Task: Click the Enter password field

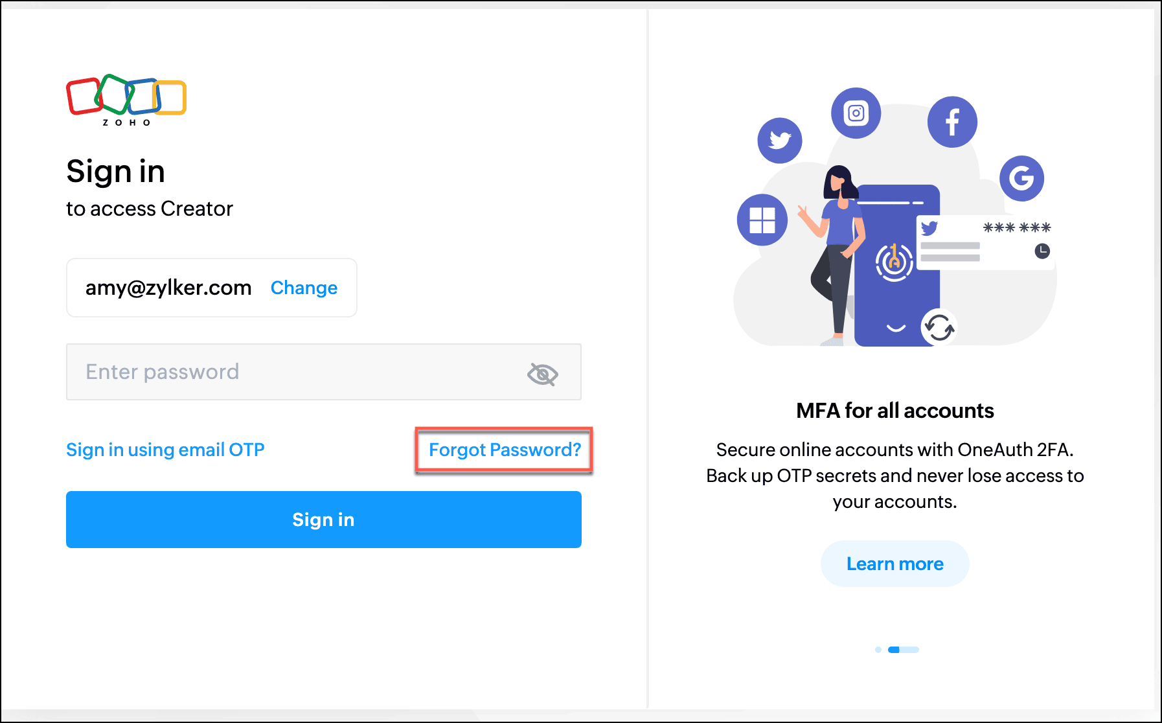Action: tap(298, 372)
